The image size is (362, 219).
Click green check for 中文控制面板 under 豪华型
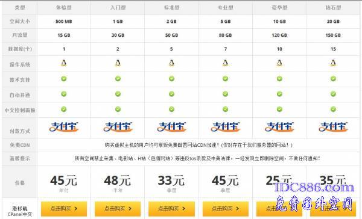(279, 109)
